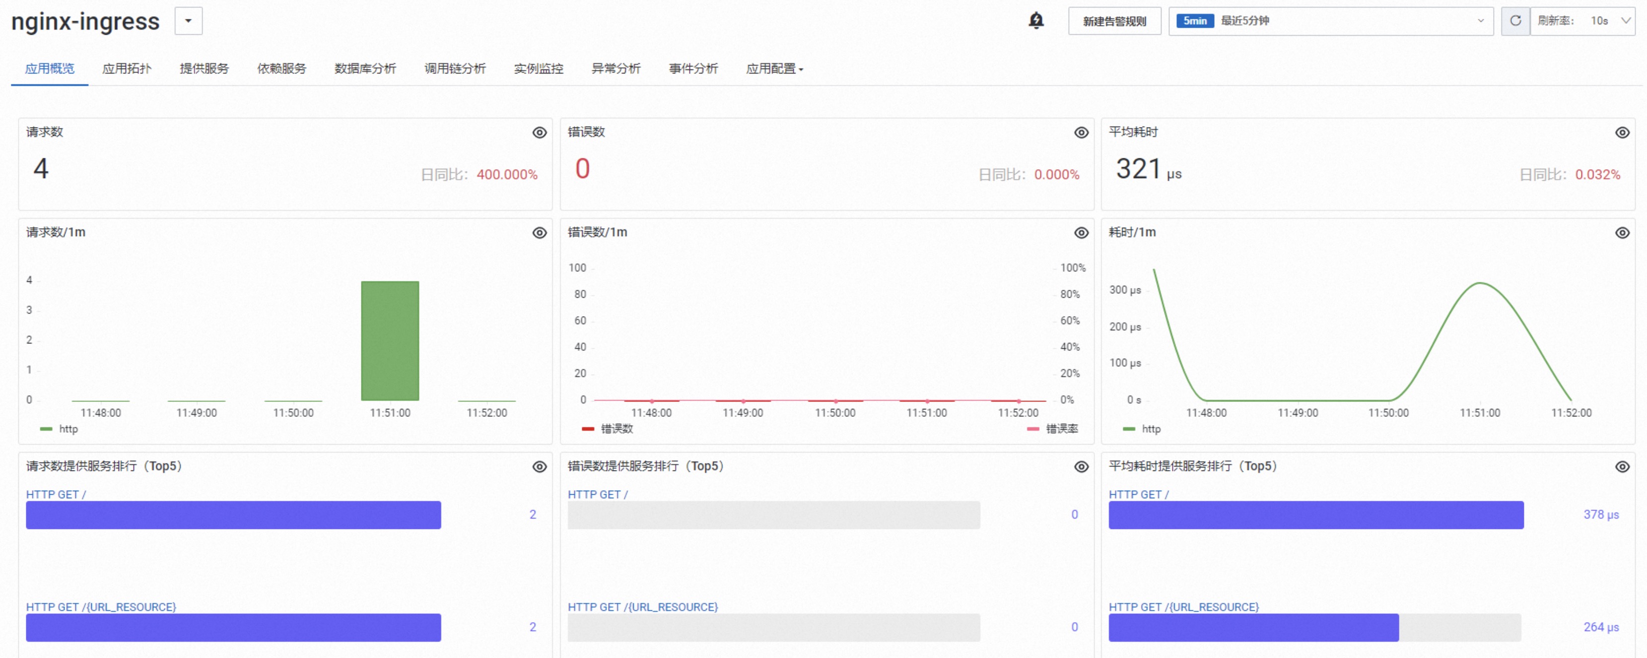Viewport: 1647px width, 658px height.
Task: Click the 5min badge in time selector
Action: click(1195, 21)
